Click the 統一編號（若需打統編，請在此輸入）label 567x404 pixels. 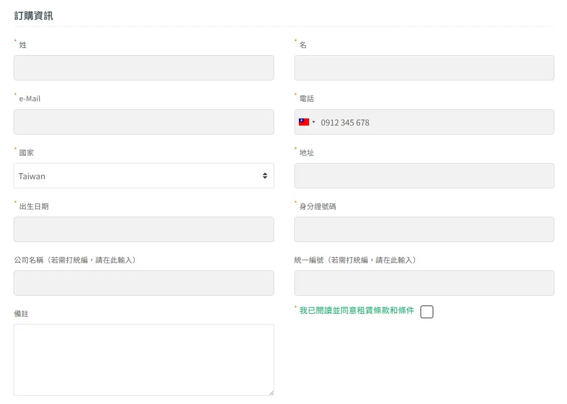pos(355,260)
